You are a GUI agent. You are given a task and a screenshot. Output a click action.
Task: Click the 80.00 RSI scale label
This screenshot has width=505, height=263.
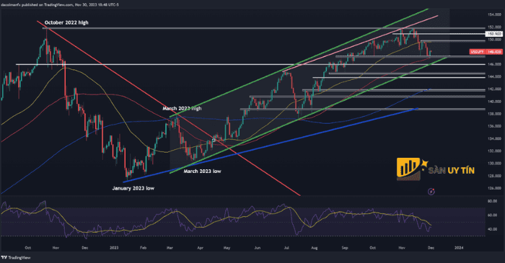pyautogui.click(x=492, y=201)
